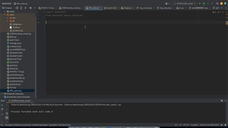Switch to image.py tab

click(126, 8)
